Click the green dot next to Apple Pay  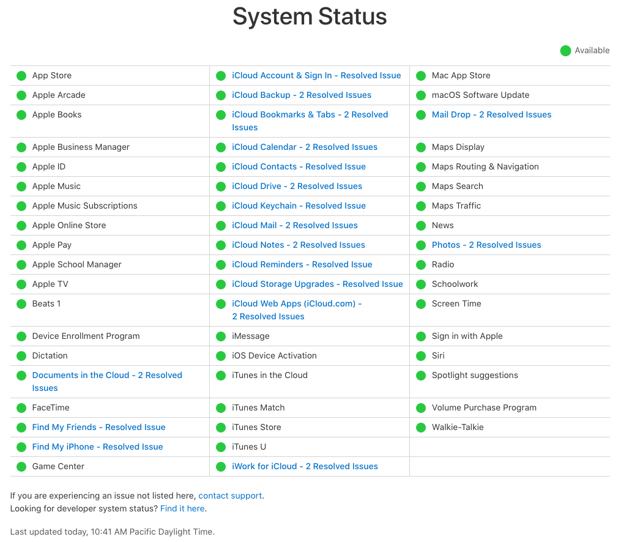[21, 245]
